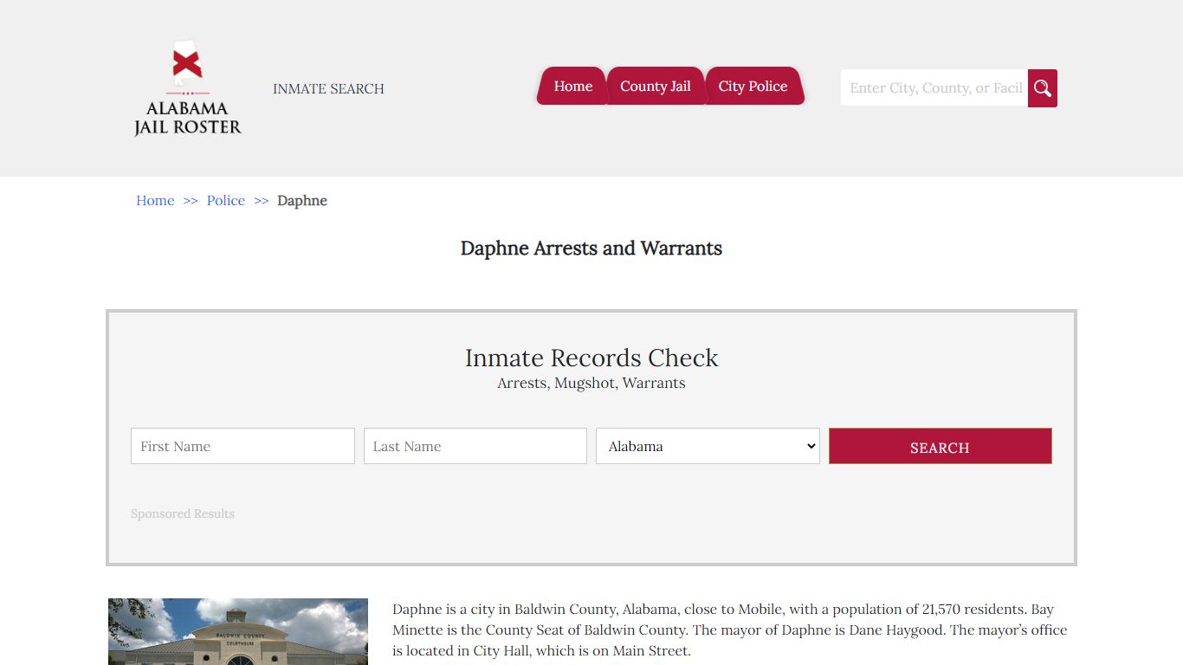The image size is (1183, 665).
Task: Click the INMATE SEARCH header text
Action: click(x=328, y=88)
